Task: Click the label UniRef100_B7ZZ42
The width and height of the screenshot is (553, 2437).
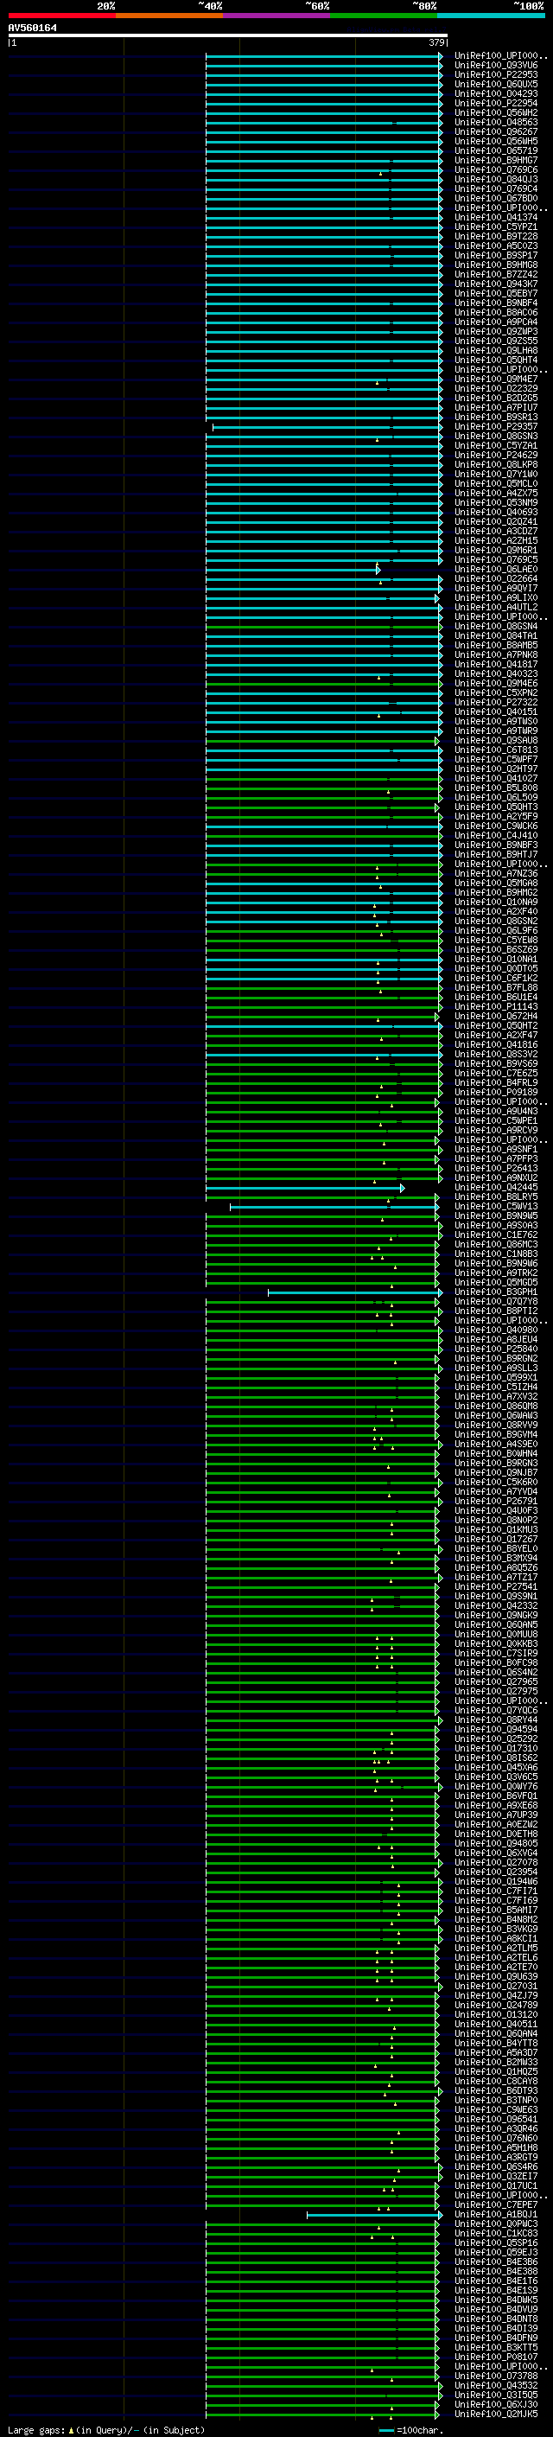Action: (x=495, y=274)
